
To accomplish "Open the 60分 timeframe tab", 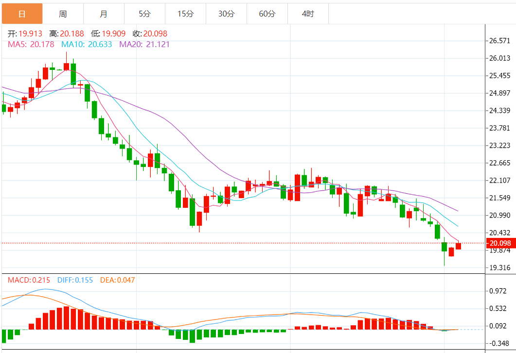I will click(267, 14).
